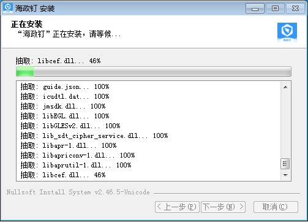Click the 下一步(N) next button

(x=223, y=207)
